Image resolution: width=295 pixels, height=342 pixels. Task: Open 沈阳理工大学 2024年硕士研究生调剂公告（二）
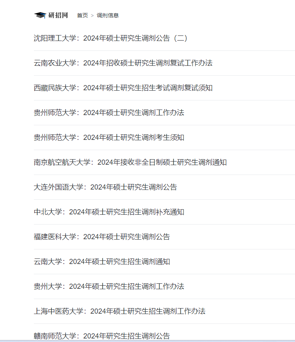111,38
